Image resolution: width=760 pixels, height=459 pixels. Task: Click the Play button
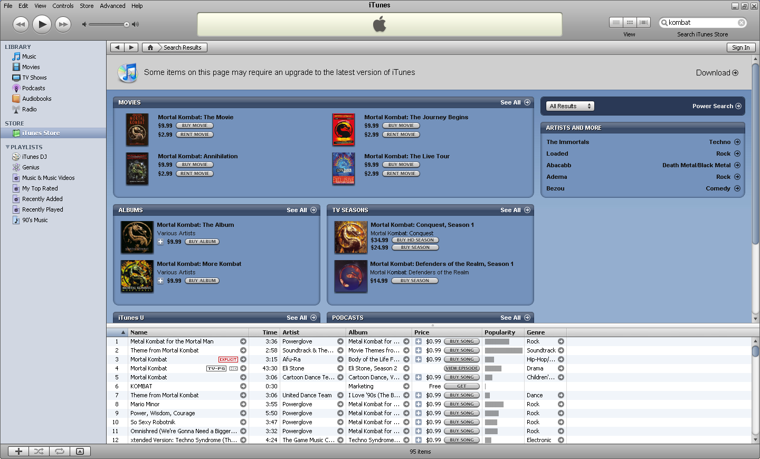point(42,24)
